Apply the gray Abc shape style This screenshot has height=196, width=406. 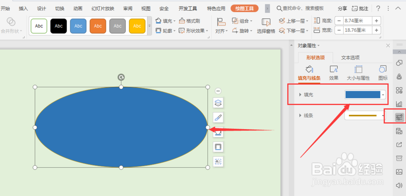(118, 26)
